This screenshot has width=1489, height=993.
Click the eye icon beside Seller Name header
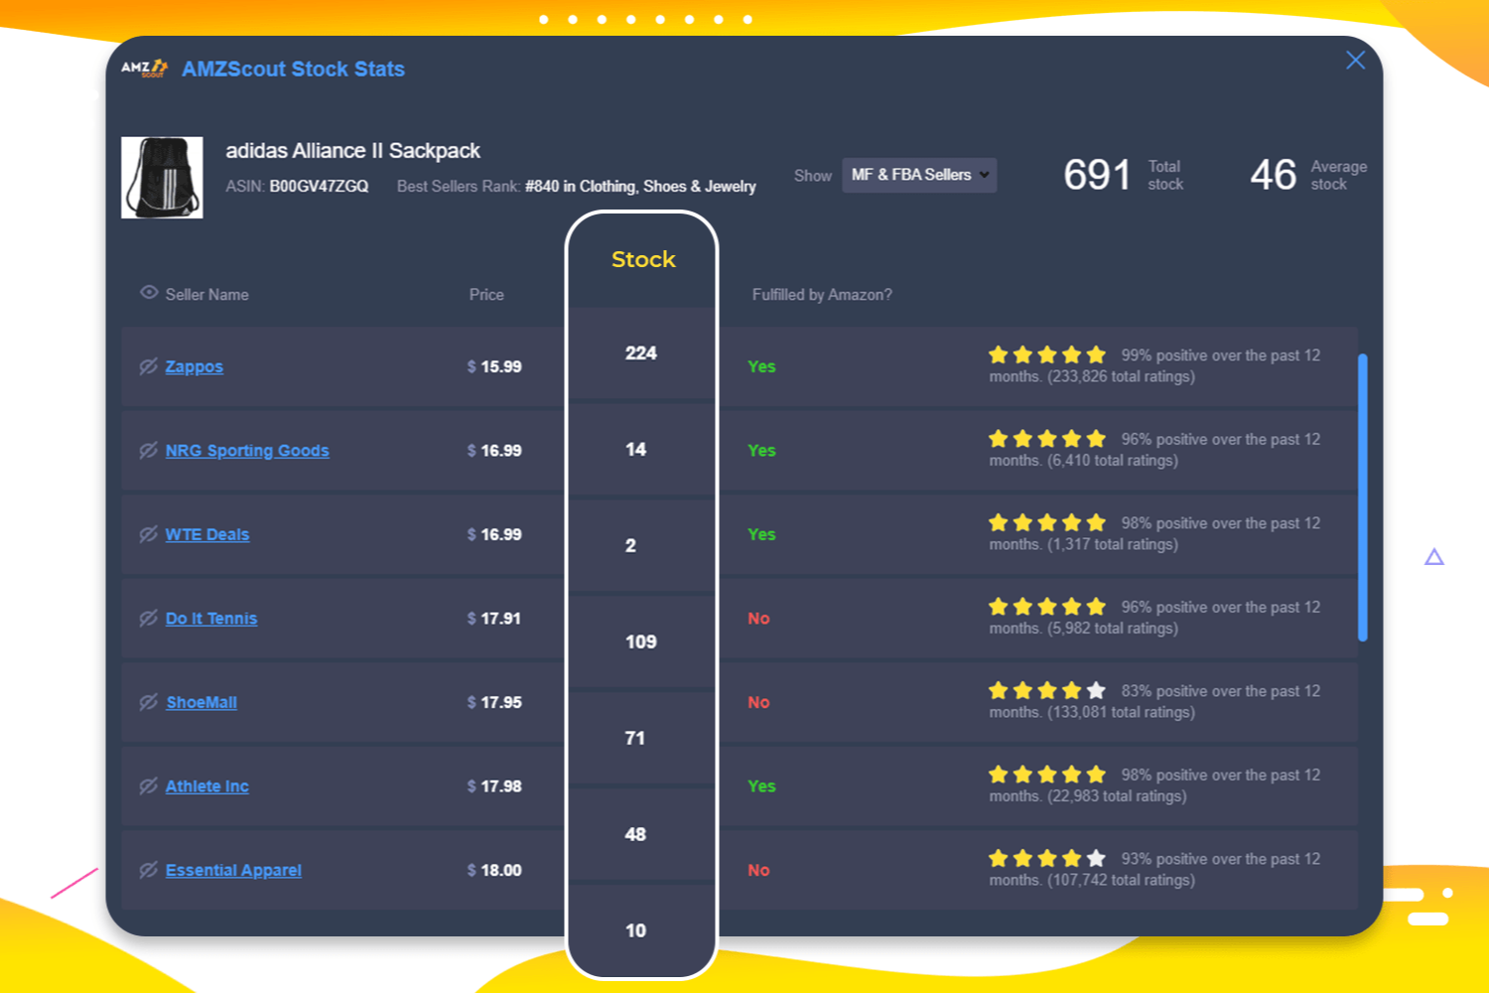pos(149,292)
